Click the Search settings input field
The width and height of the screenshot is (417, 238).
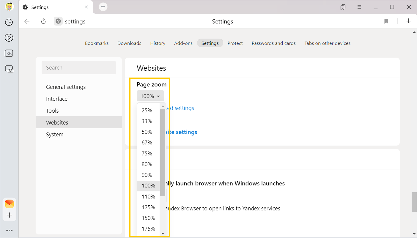point(79,68)
